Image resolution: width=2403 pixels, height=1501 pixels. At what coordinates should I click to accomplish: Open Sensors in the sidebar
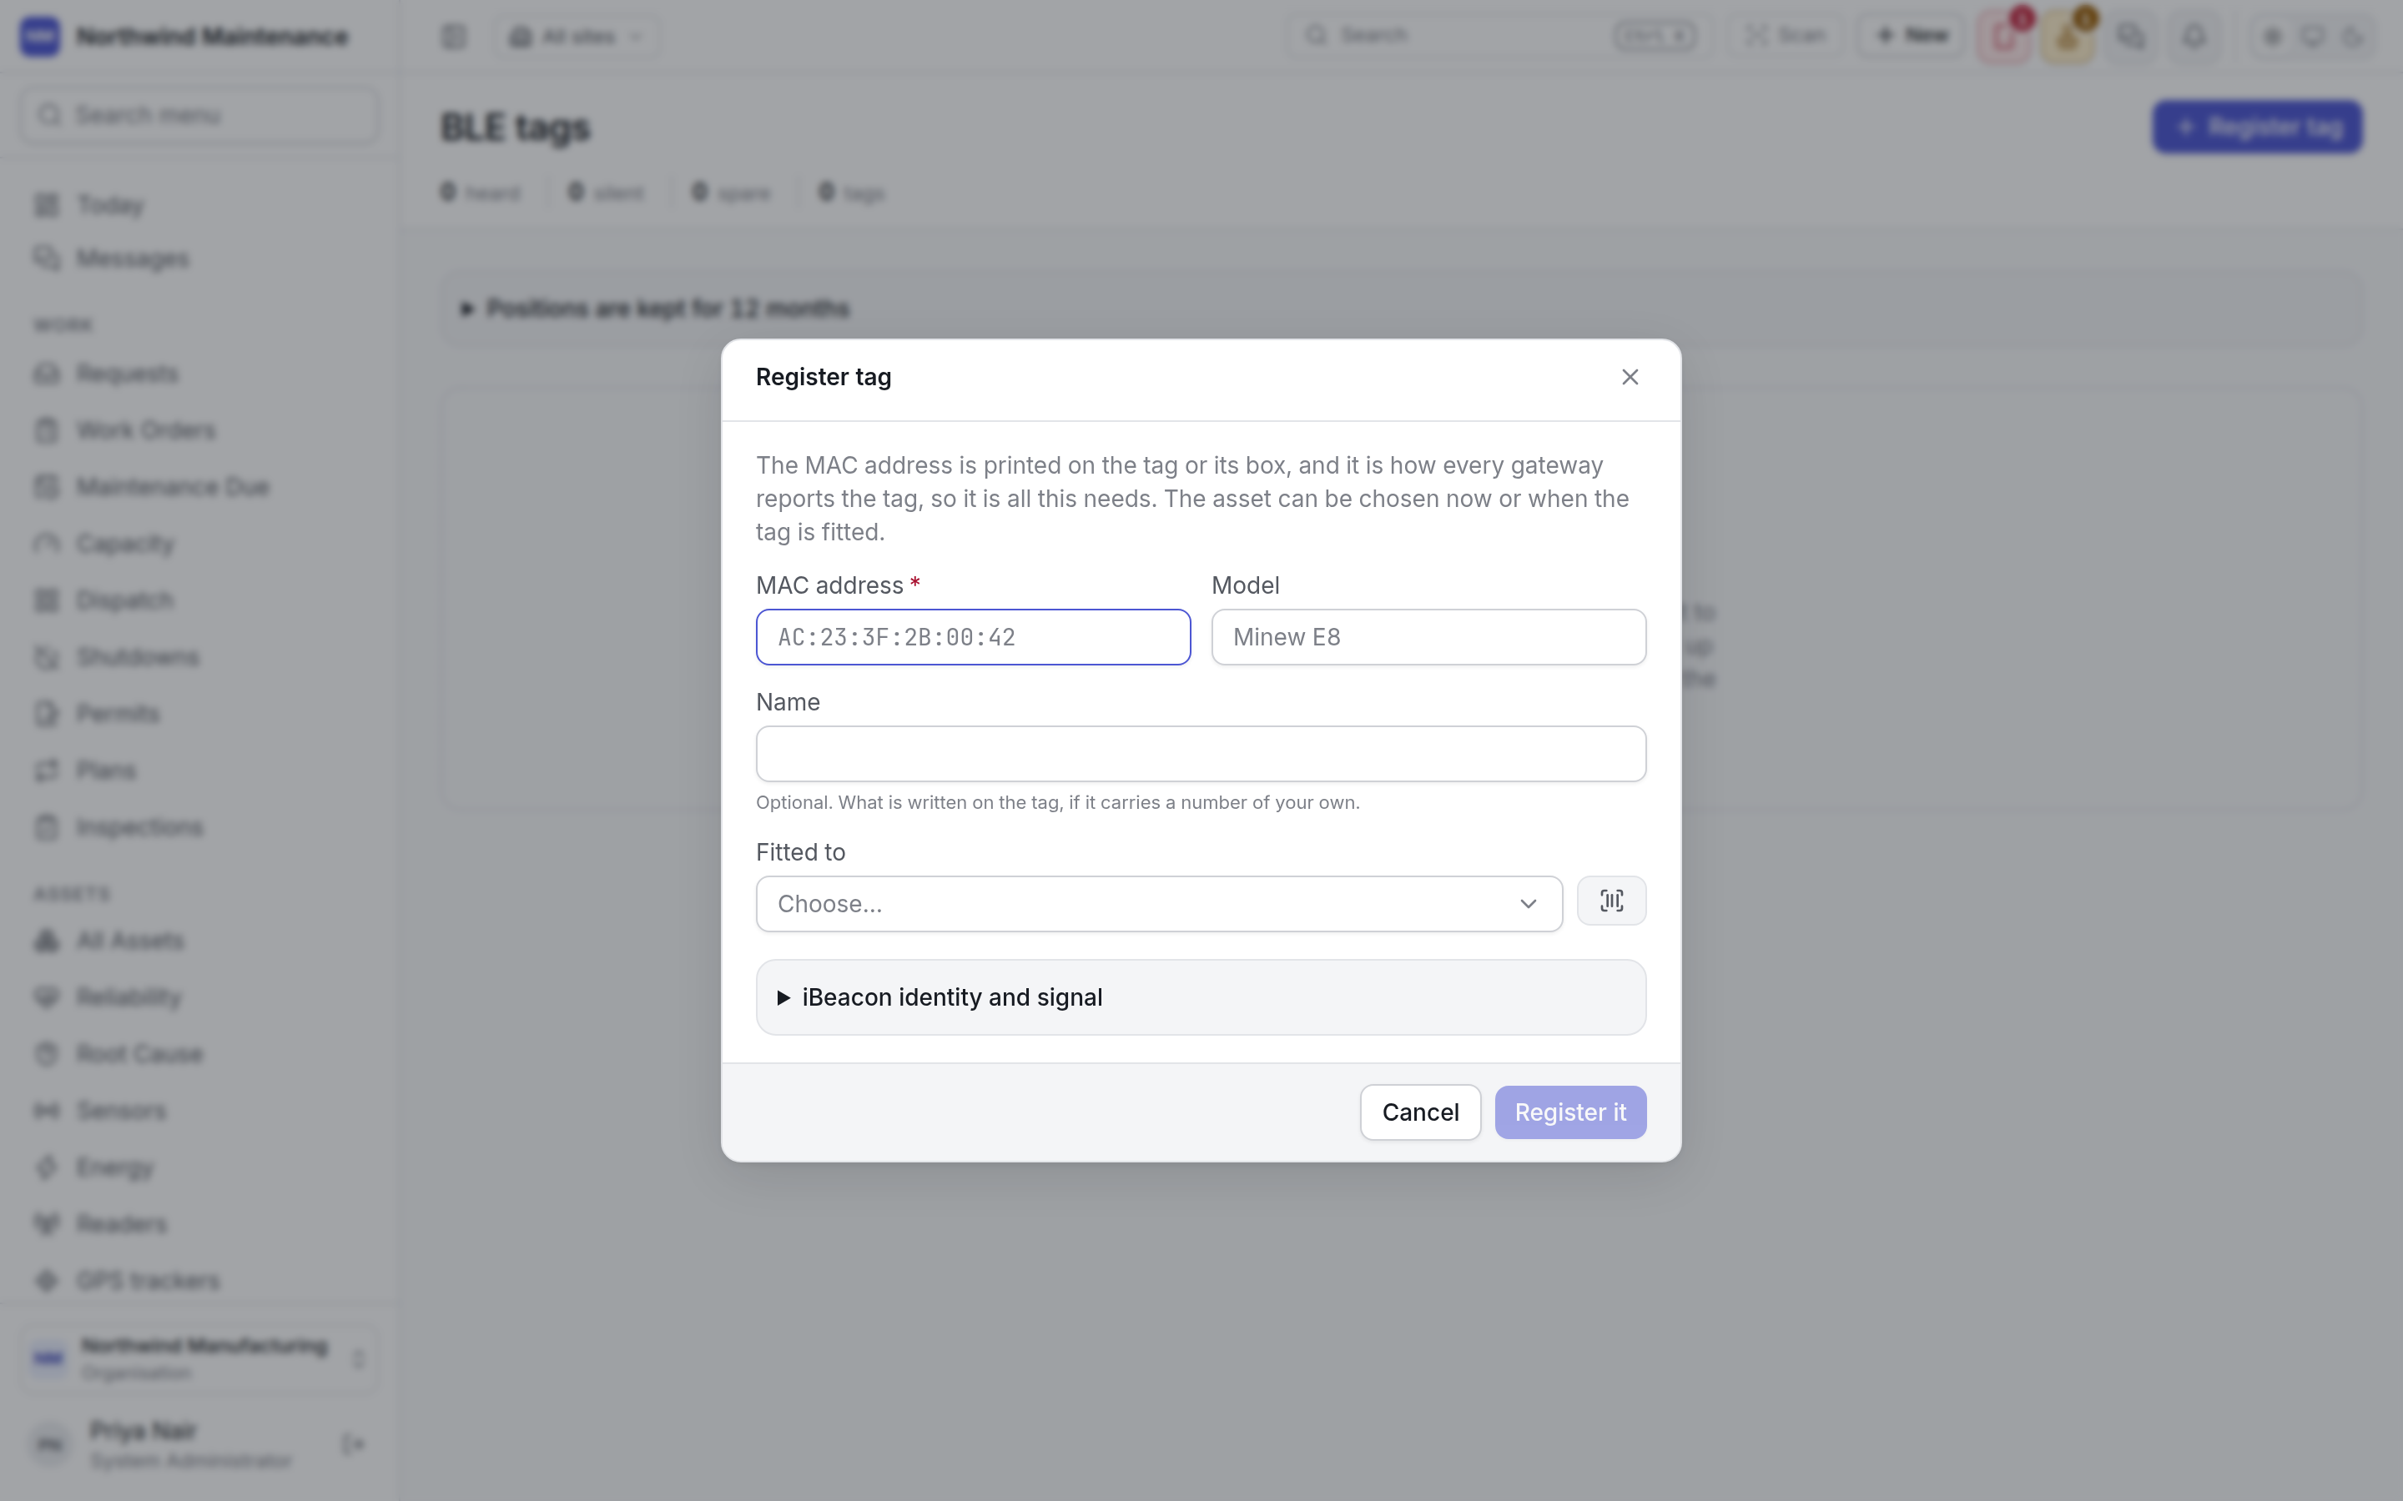pos(199,1111)
